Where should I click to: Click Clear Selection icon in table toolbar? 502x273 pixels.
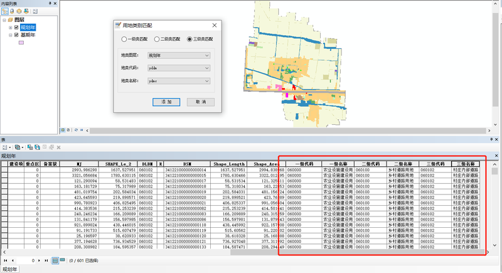pos(45,147)
